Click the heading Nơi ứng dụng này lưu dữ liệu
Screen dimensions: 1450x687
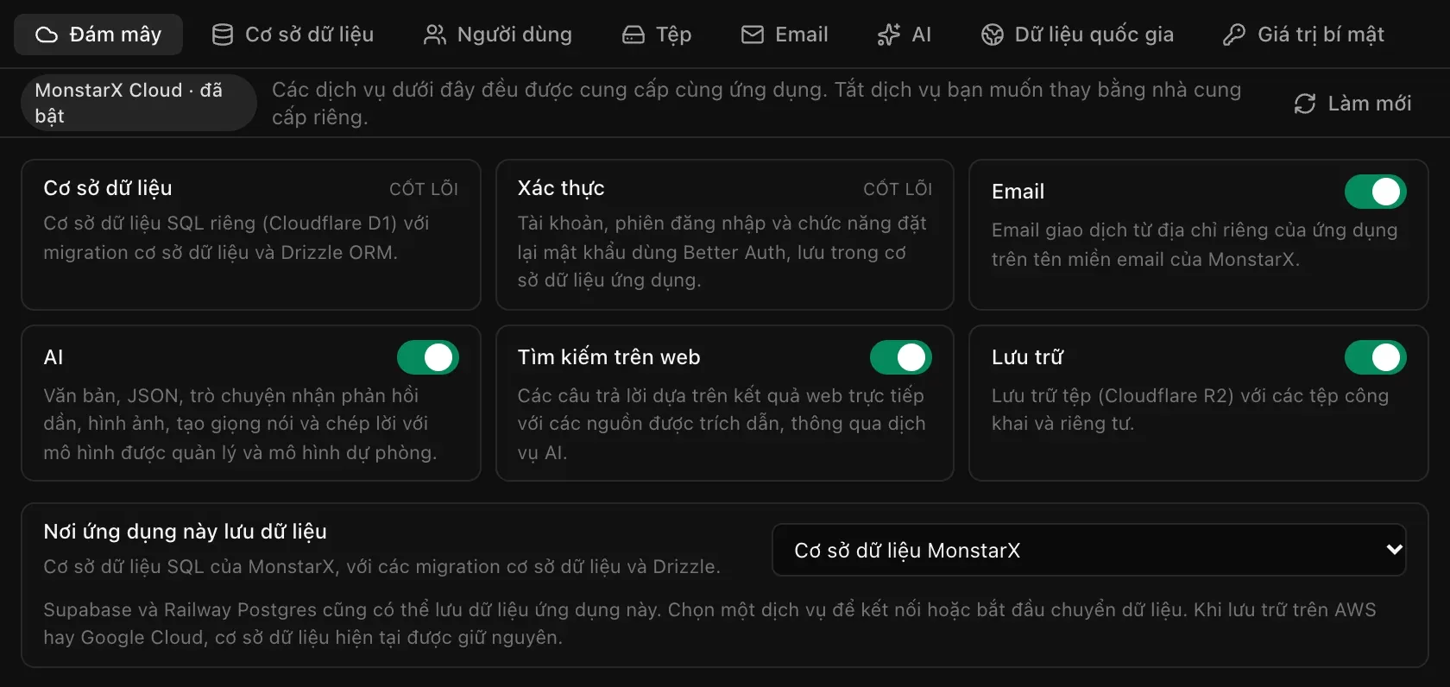(x=186, y=532)
